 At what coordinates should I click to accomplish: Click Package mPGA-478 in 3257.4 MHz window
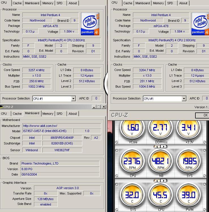(x=50, y=26)
